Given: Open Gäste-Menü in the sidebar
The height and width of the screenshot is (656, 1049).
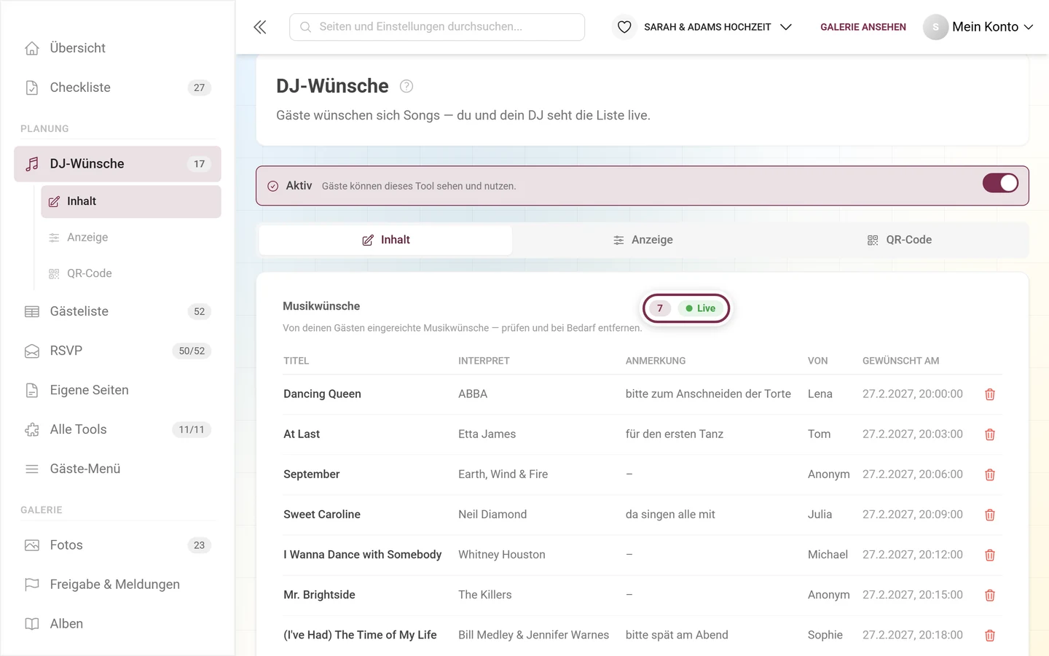Looking at the screenshot, I should click(x=117, y=469).
